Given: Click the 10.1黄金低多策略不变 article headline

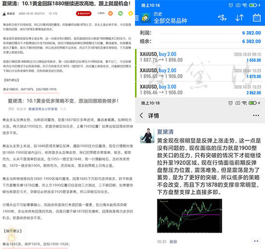Looking at the screenshot, I should pyautogui.click(x=63, y=101).
